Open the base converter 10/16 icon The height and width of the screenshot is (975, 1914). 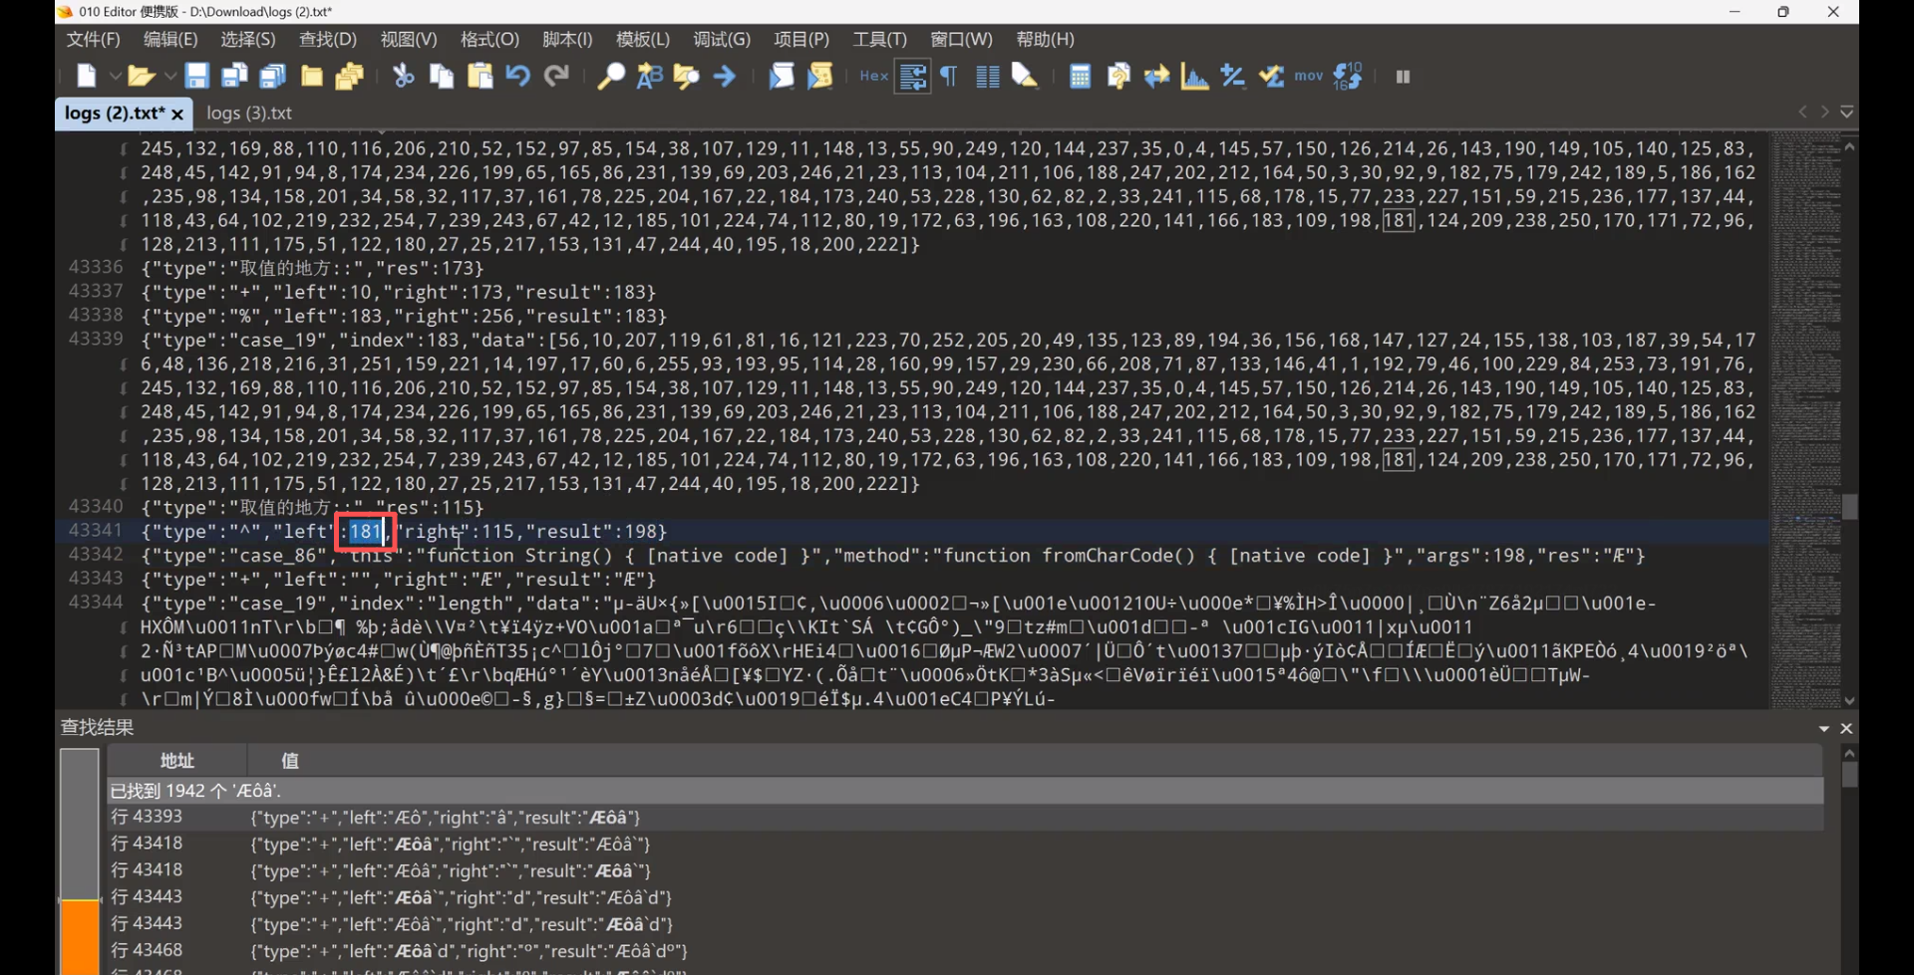[1348, 76]
